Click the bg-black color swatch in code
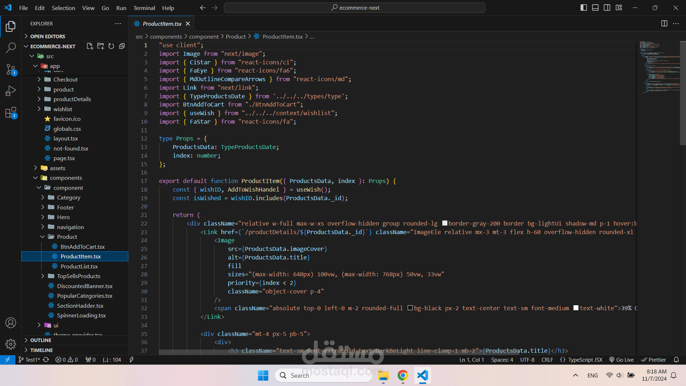 click(410, 308)
